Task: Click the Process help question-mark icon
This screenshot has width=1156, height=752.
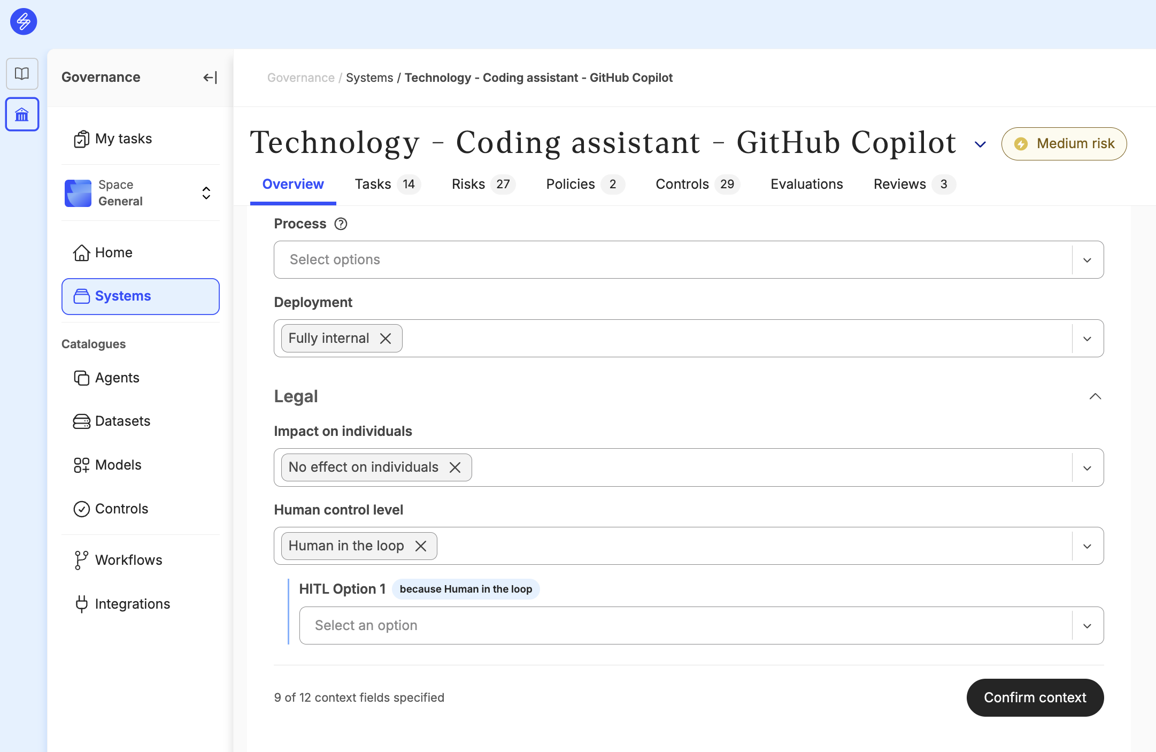Action: (x=341, y=224)
